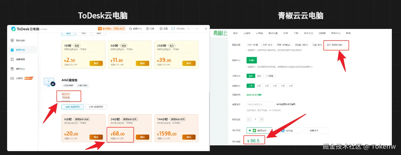Viewport: 401px width, 155px height.
Task: Select 包月 billing method
Action: pos(259,76)
